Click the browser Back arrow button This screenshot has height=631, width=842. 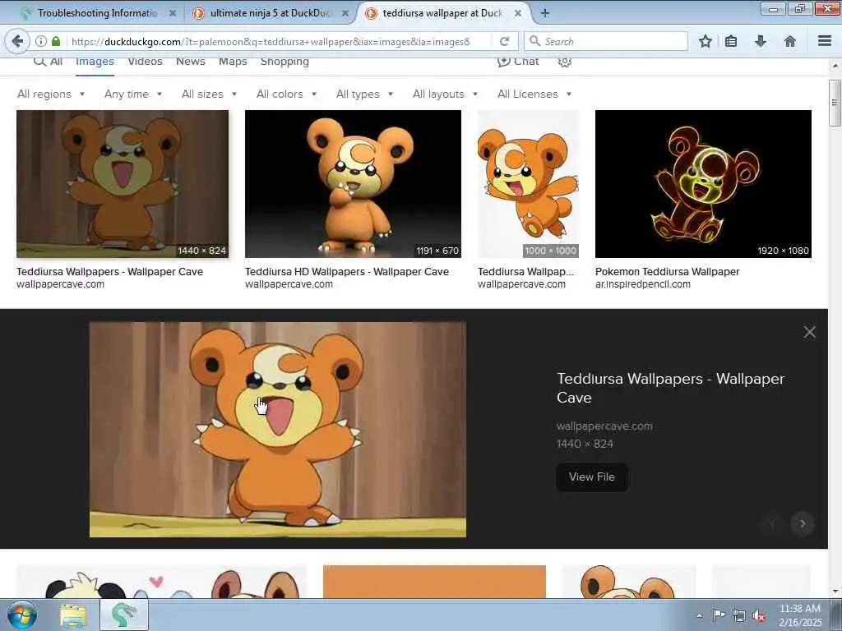tap(17, 41)
